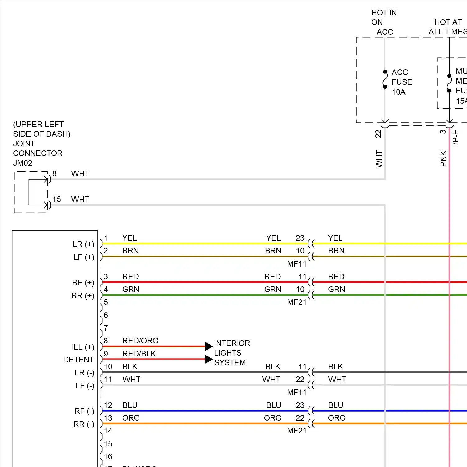Click the HOT AT ALL TIMES heading
Image resolution: width=467 pixels, height=467 pixels.
(x=448, y=27)
